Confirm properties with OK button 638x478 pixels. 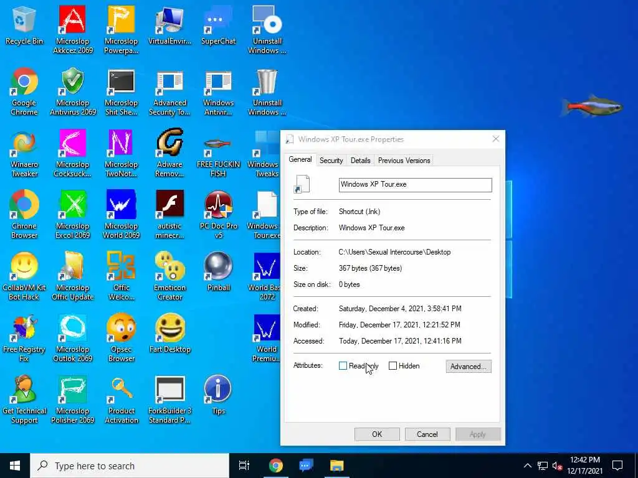tap(377, 434)
